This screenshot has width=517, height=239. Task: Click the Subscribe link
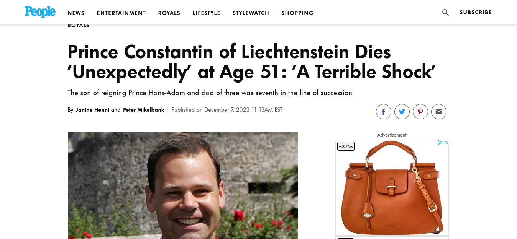(476, 12)
